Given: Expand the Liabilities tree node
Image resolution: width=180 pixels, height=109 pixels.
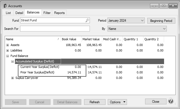Looking at the screenshot, I should [8, 50].
